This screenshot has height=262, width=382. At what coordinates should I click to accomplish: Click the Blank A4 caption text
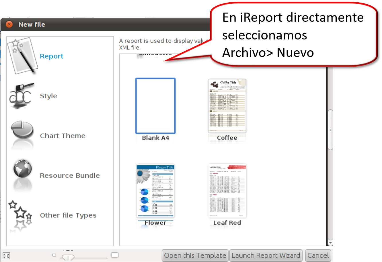coord(155,138)
